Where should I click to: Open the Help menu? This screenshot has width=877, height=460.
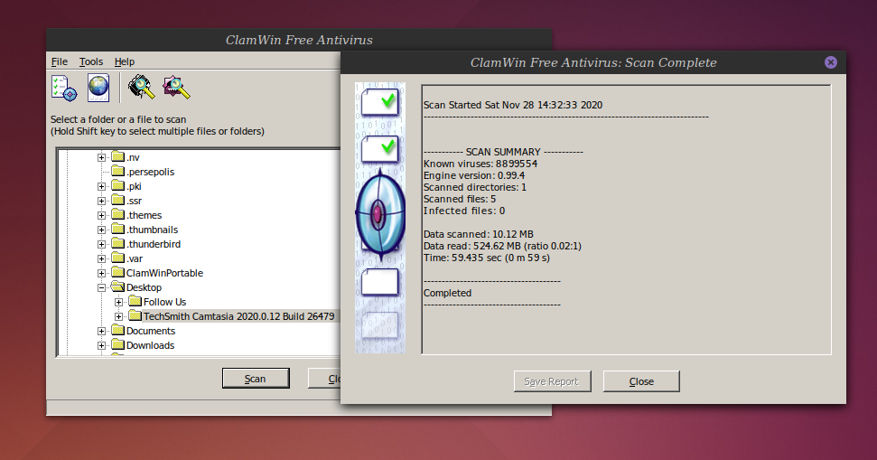tap(124, 61)
